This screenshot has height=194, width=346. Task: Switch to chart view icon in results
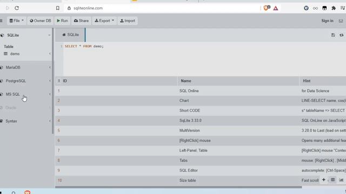(341, 180)
